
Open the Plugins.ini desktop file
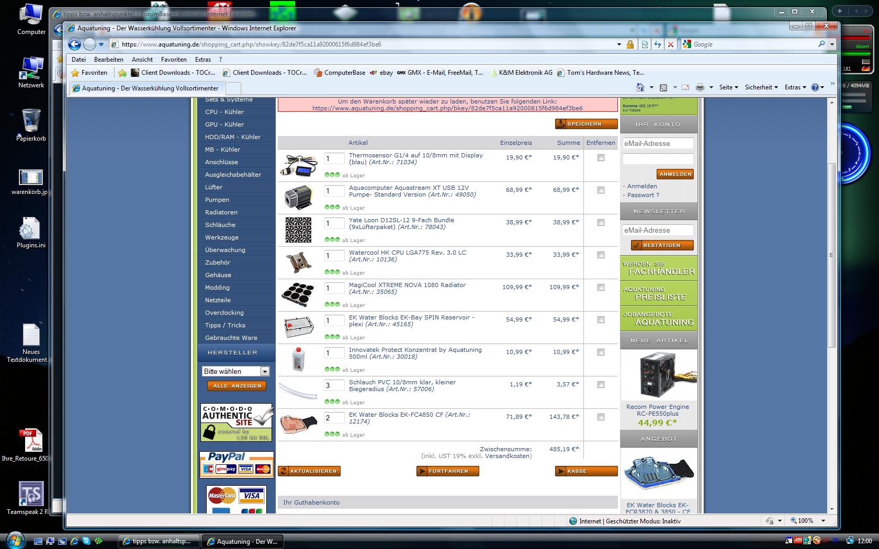click(30, 232)
